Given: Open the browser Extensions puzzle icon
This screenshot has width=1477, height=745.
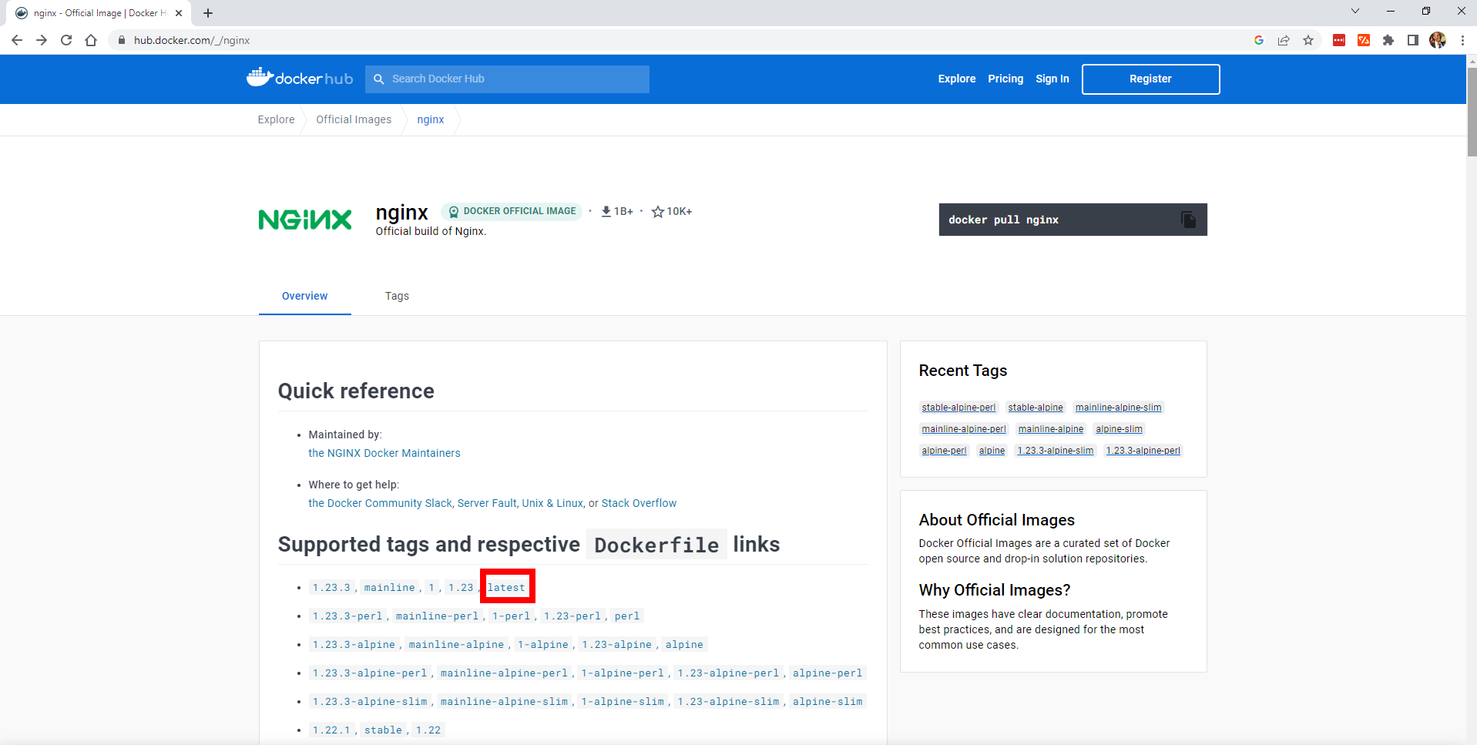Looking at the screenshot, I should [x=1388, y=40].
